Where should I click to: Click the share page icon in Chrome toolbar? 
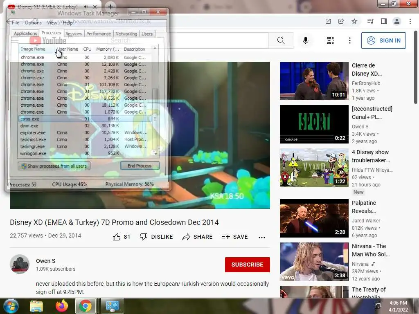pyautogui.click(x=341, y=21)
